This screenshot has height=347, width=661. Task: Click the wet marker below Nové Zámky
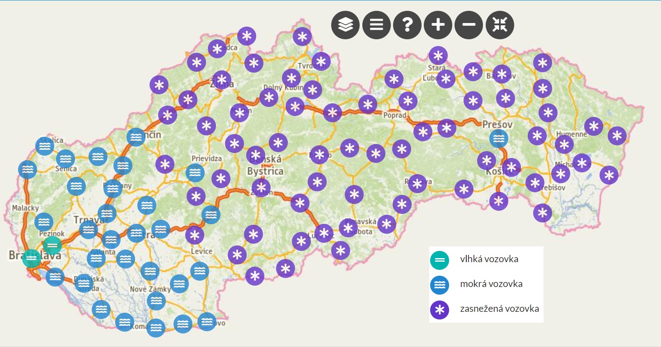coord(156,301)
